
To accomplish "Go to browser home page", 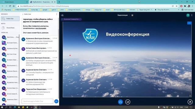I will 14,6.
